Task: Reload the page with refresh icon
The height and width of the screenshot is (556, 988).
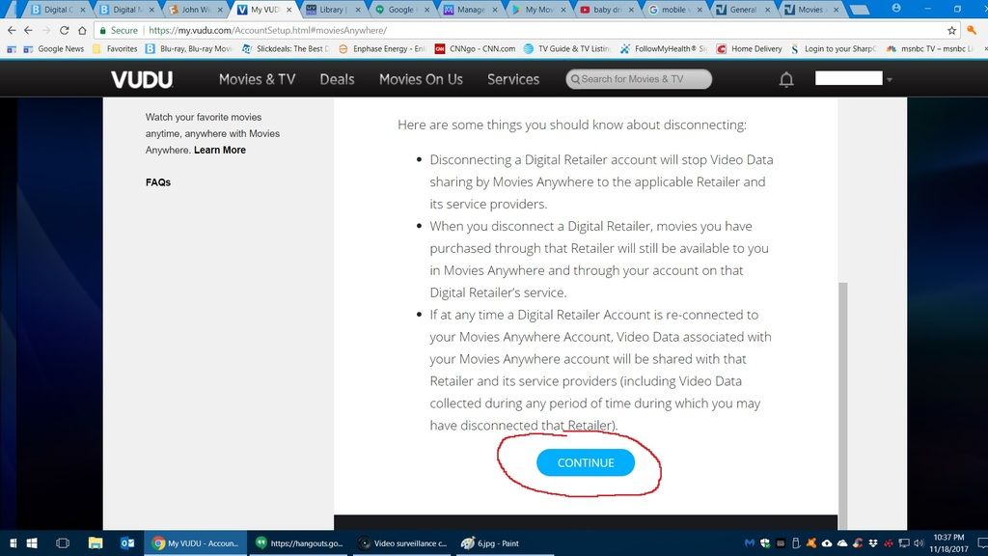Action: pos(65,30)
